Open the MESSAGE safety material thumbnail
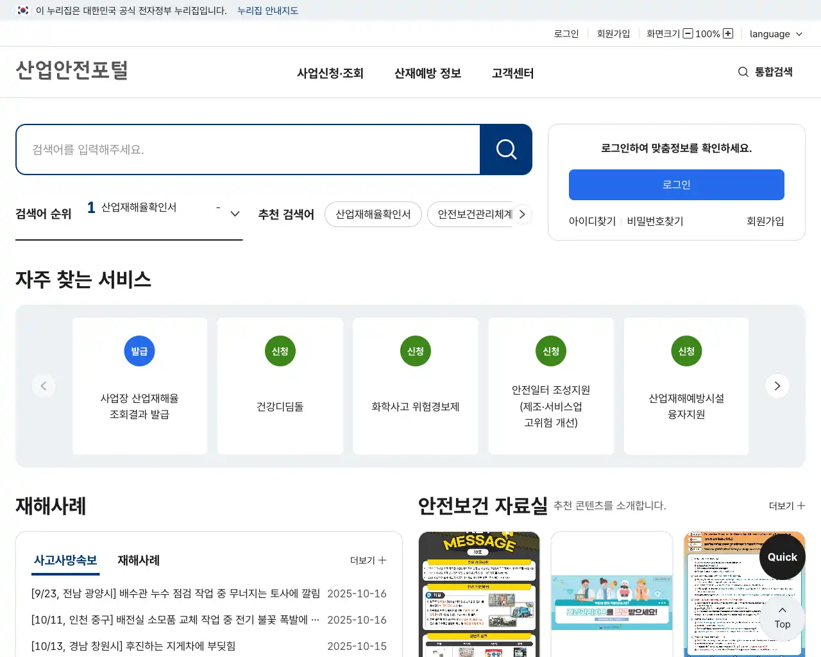Image resolution: width=821 pixels, height=657 pixels. pyautogui.click(x=479, y=593)
